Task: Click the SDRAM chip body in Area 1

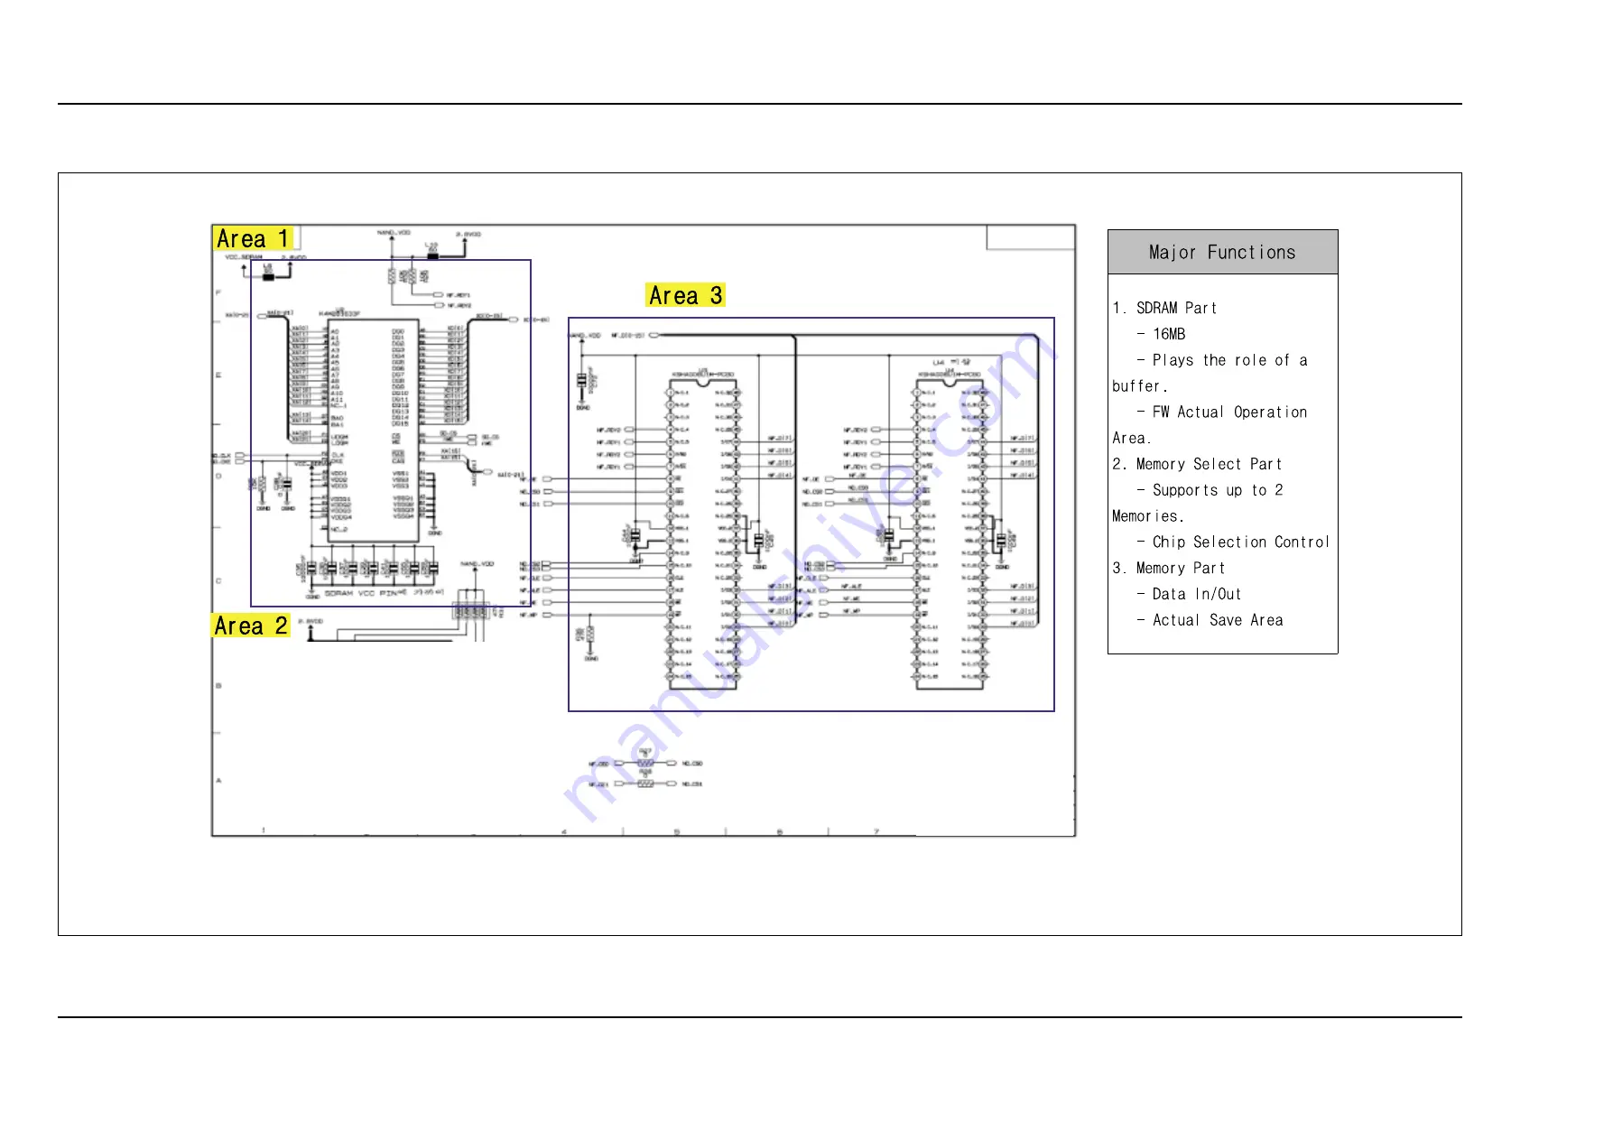Action: (373, 430)
